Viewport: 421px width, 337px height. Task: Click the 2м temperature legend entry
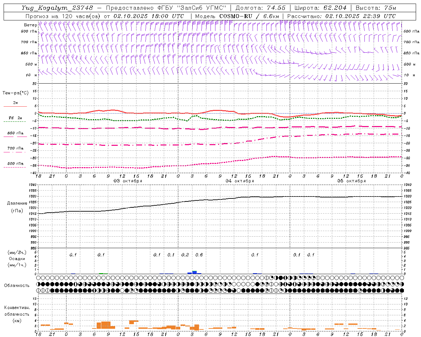coord(15,103)
